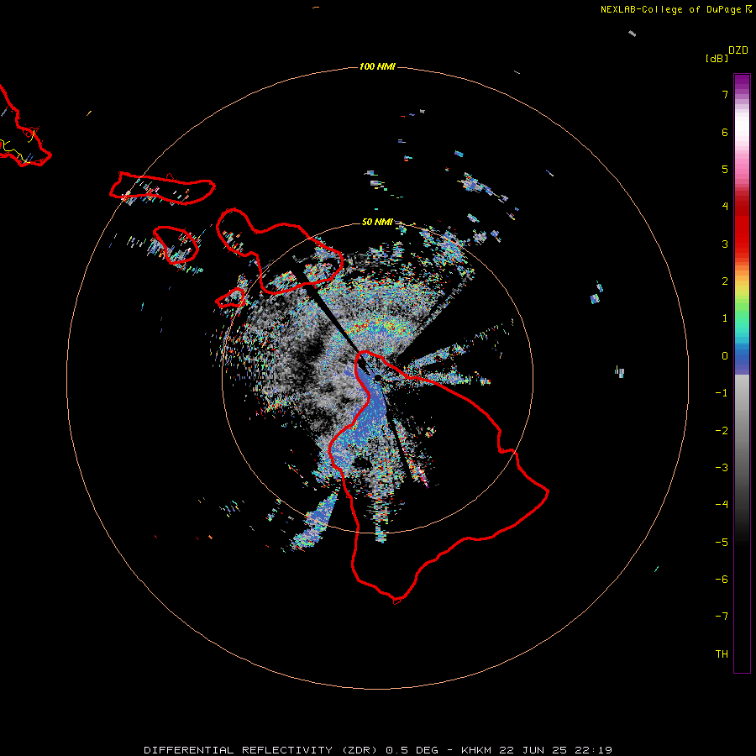Click the KHKM station identifier in caption
Image resolution: width=756 pixels, height=756 pixels.
pos(476,750)
